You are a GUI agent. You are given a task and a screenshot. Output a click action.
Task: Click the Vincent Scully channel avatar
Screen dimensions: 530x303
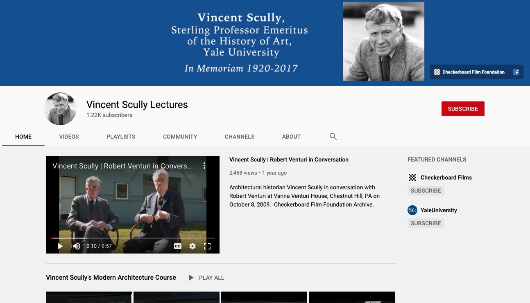(60, 109)
